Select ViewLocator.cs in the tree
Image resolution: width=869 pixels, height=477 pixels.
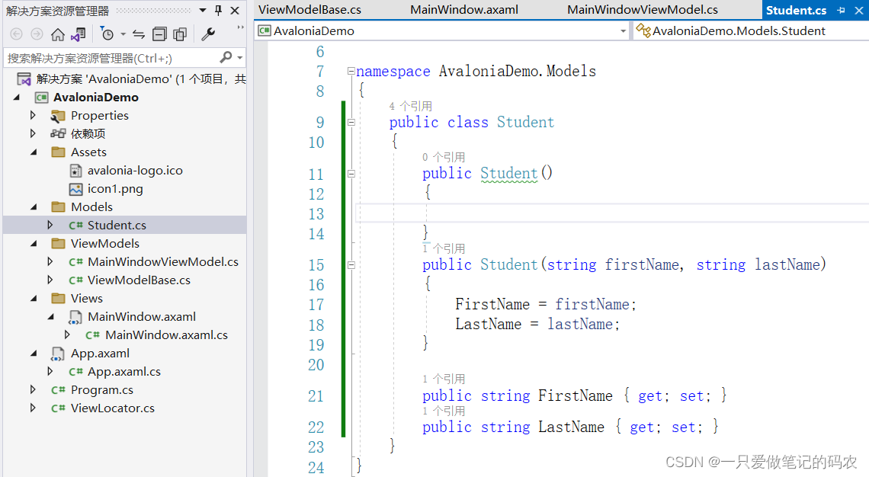click(x=113, y=408)
